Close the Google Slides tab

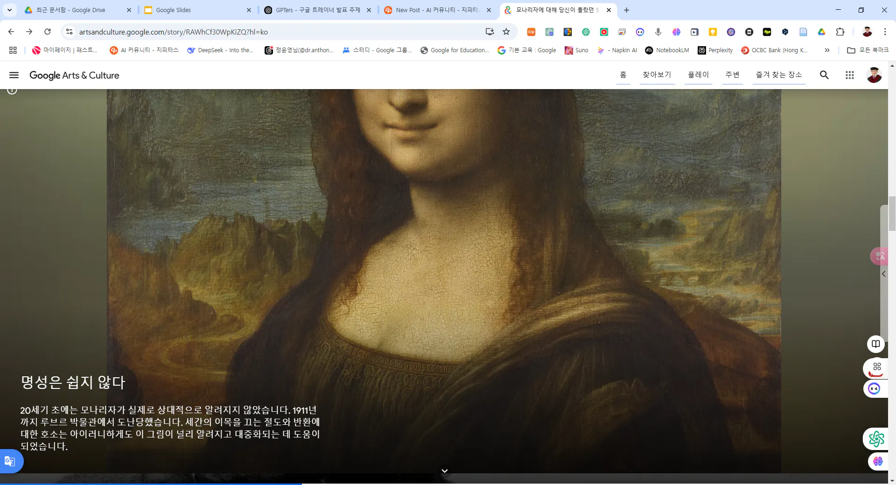(x=249, y=10)
